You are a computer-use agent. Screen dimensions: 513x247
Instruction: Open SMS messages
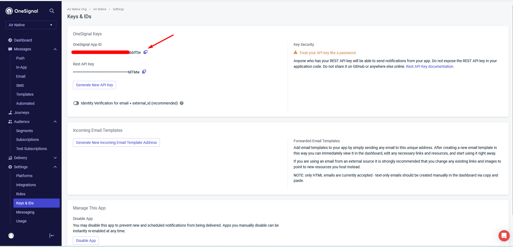pyautogui.click(x=20, y=85)
